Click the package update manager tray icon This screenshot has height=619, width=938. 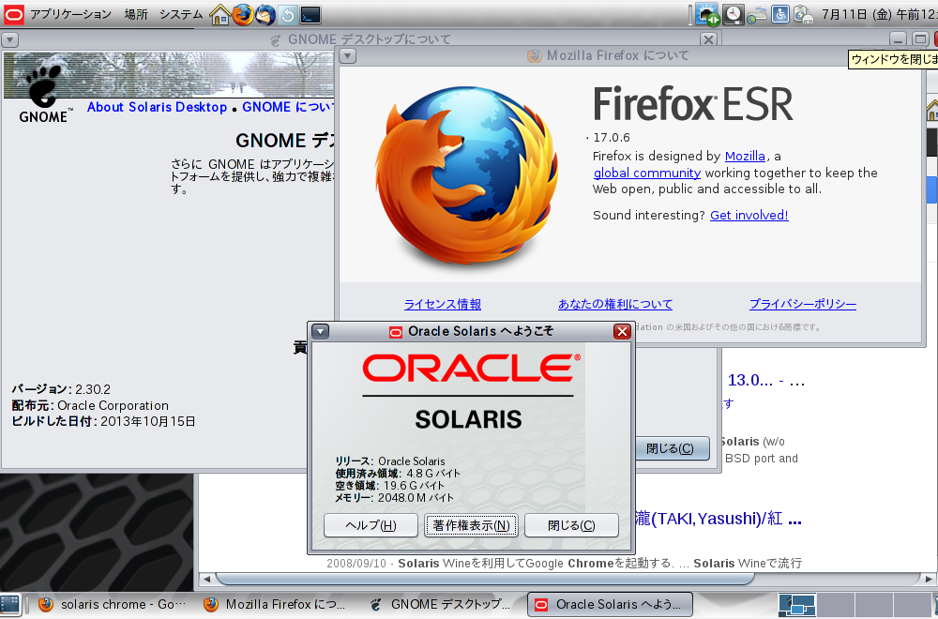pyautogui.click(x=803, y=14)
